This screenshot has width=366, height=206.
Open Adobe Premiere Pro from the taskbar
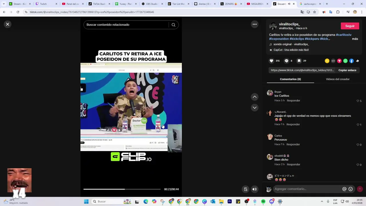tap(230, 202)
